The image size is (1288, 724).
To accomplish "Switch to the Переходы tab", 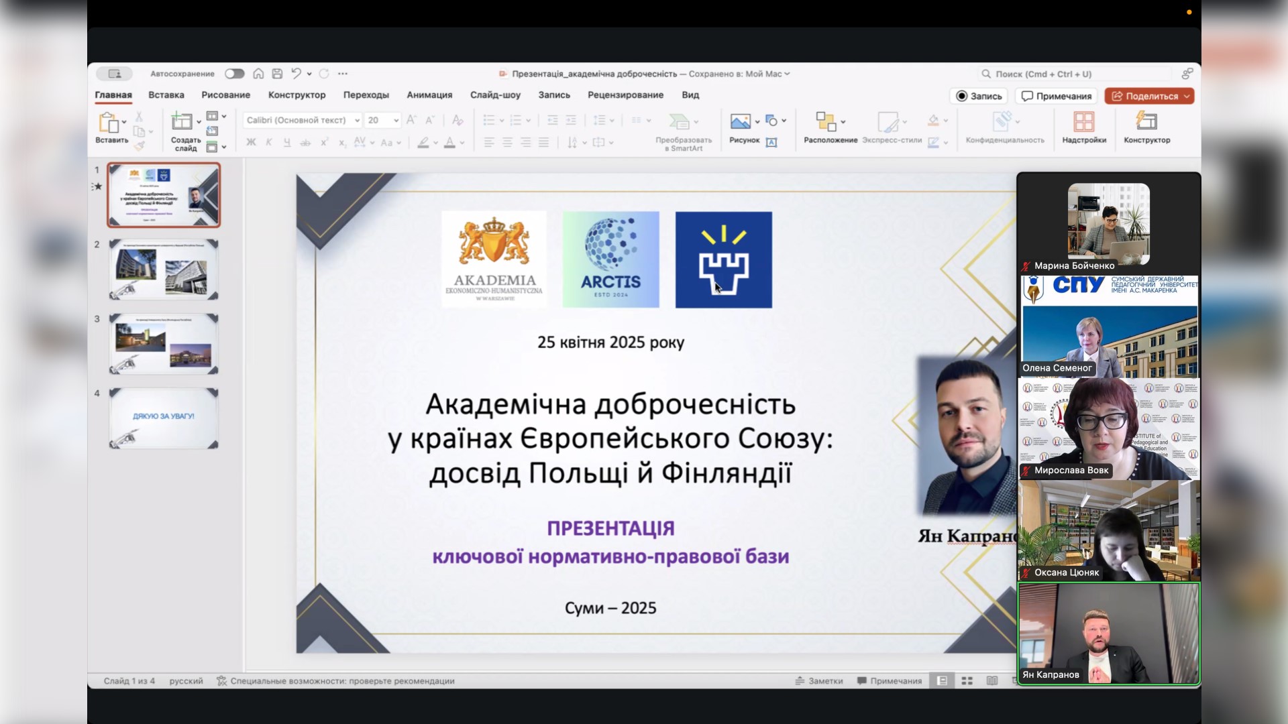I will tap(366, 95).
